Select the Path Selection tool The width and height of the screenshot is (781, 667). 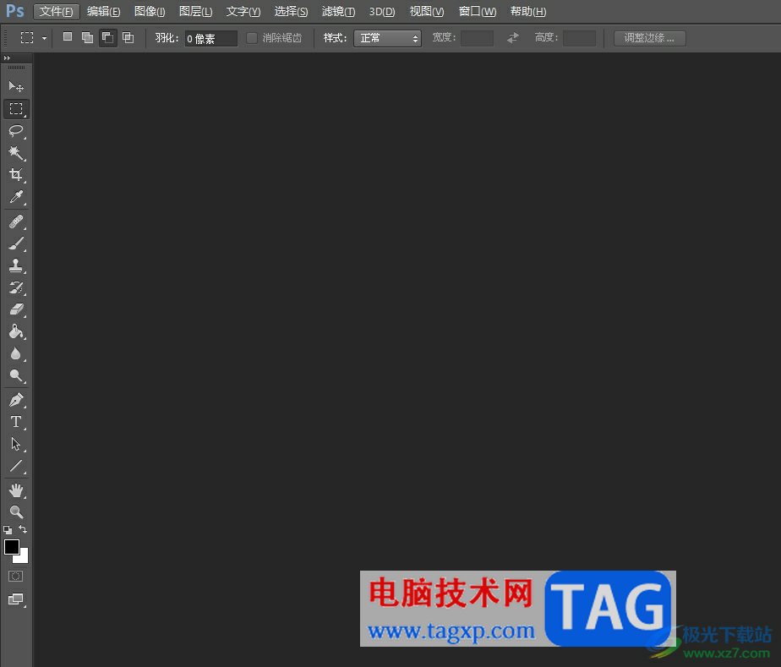click(x=16, y=444)
